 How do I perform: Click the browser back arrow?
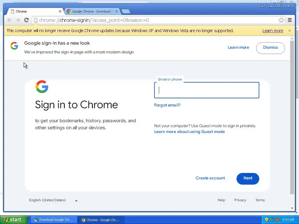click(9, 20)
